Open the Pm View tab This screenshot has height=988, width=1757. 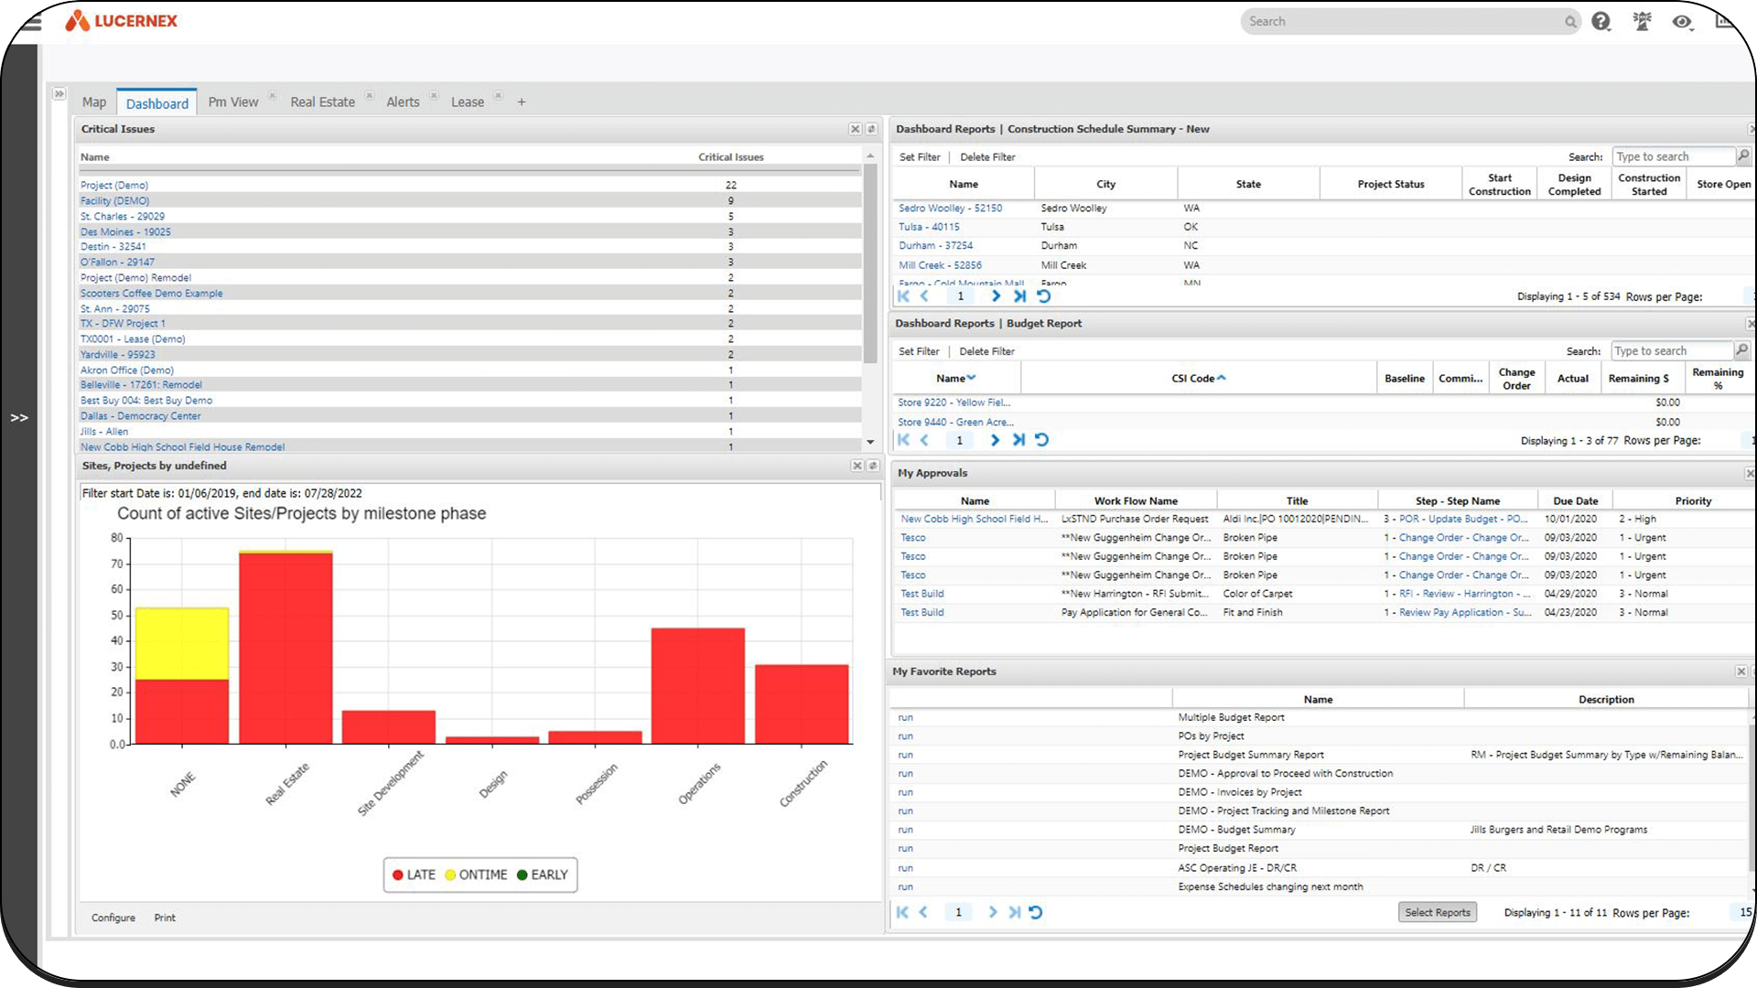233,102
